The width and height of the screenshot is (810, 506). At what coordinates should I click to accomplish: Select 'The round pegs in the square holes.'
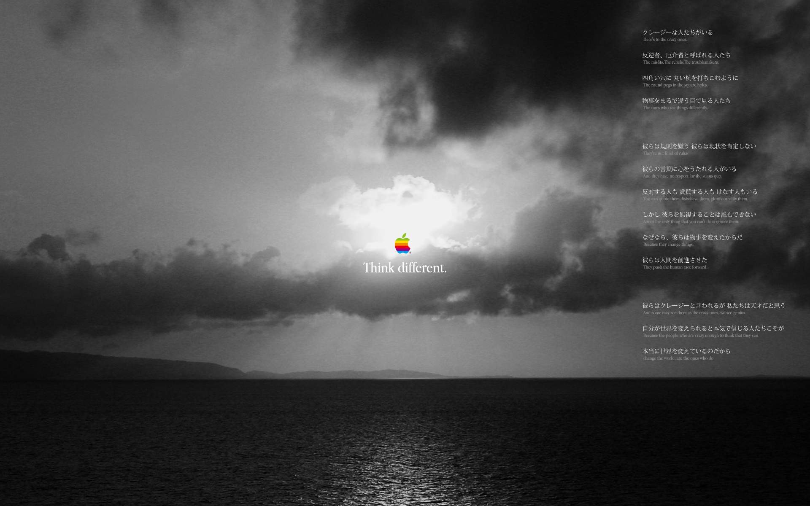click(x=675, y=85)
